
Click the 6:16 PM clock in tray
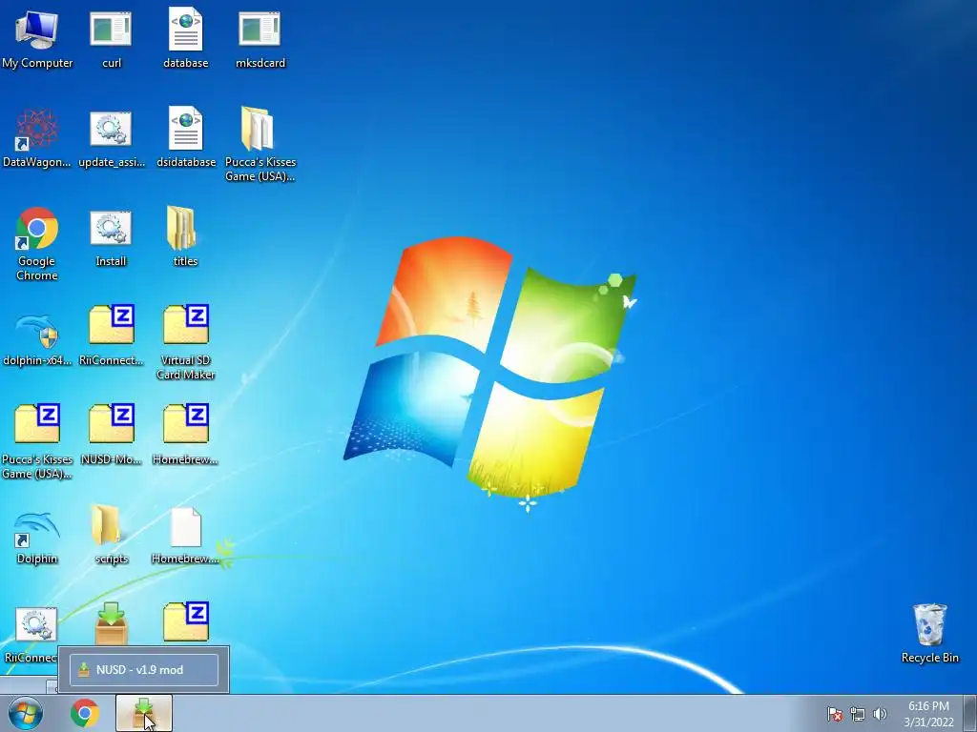coord(928,713)
